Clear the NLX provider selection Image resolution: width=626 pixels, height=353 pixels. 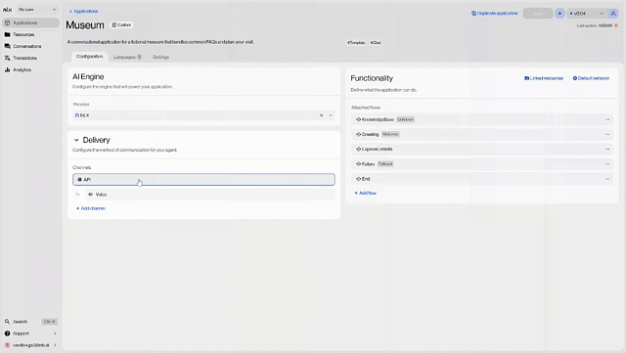[321, 115]
